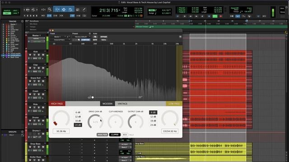Click the ANALYSER button
The image size is (289, 162).
(103, 135)
